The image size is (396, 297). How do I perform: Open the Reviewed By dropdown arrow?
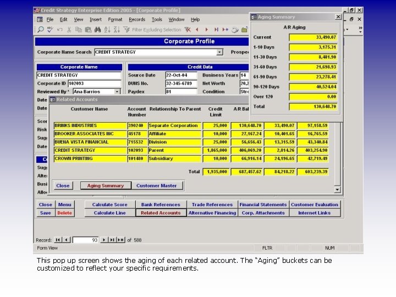117,92
